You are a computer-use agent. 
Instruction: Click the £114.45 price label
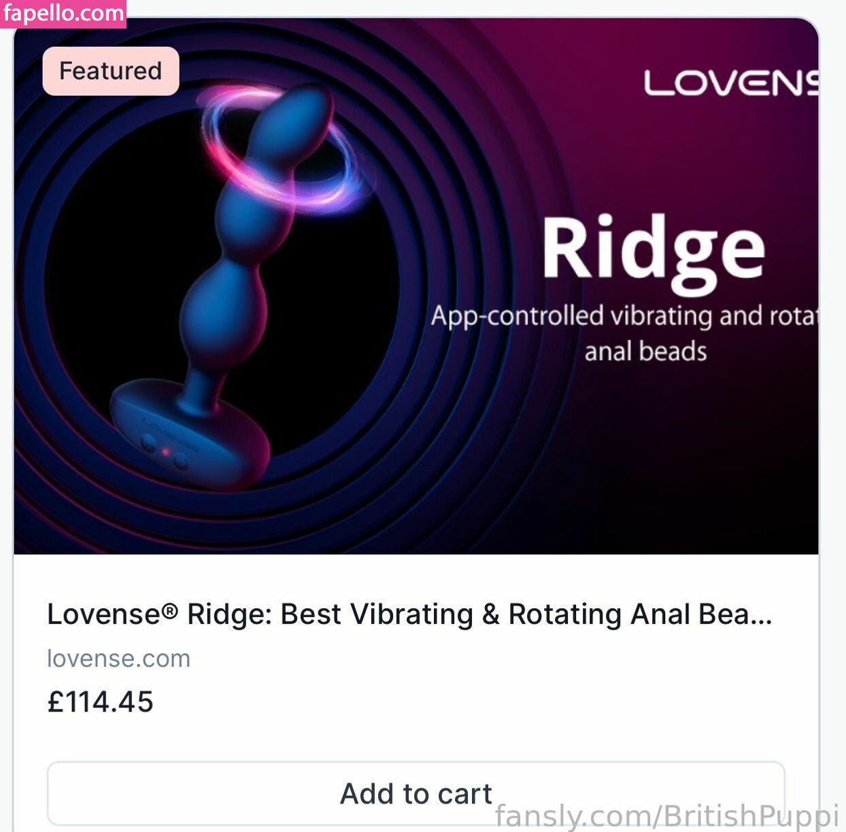100,702
